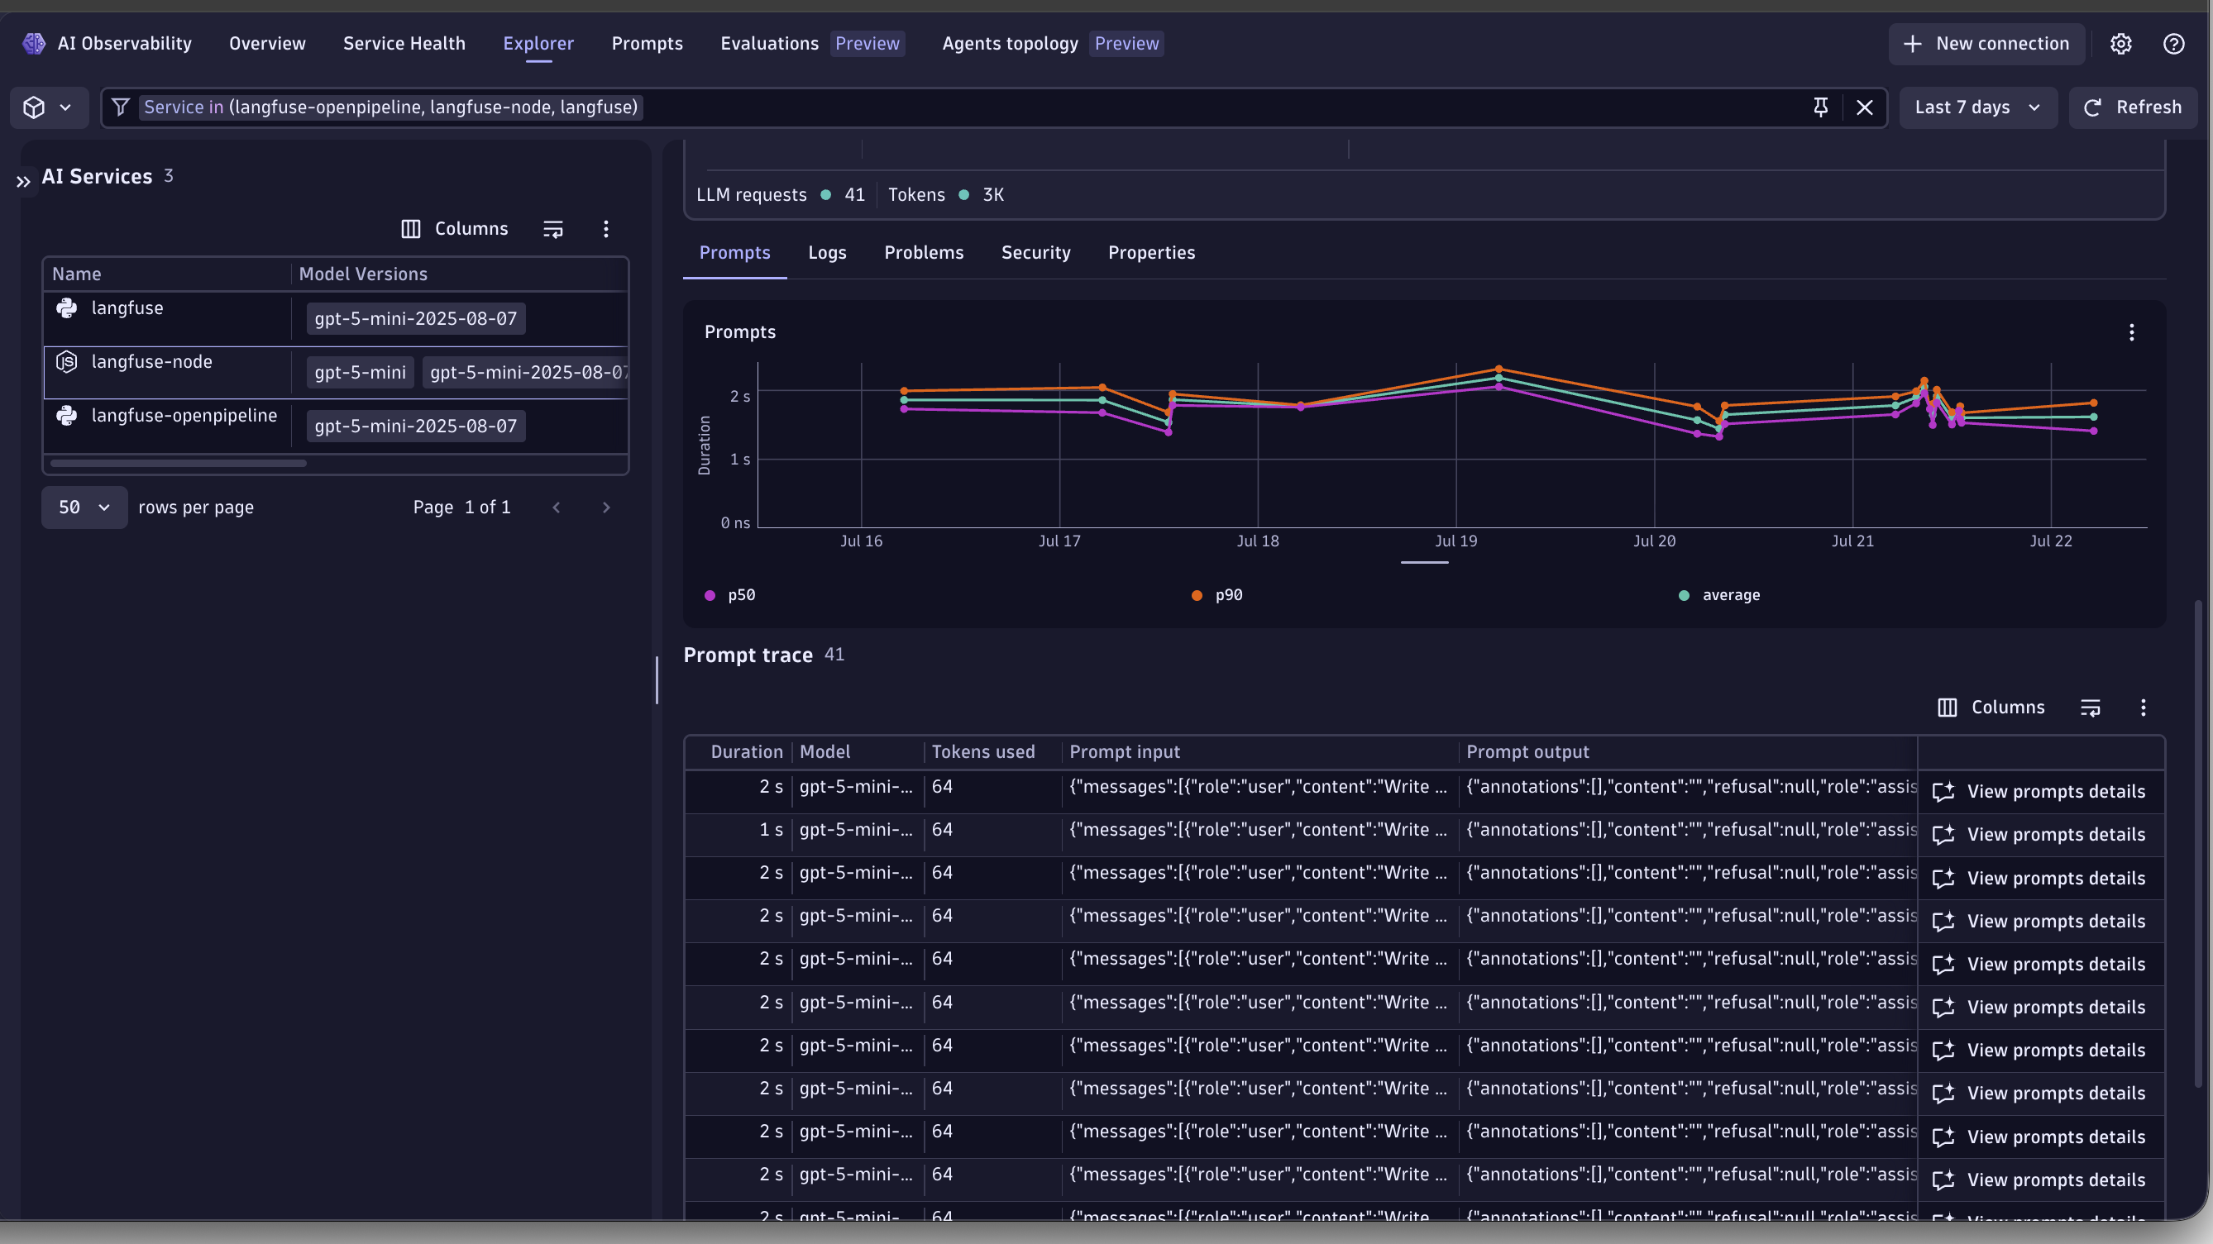
Task: Open AI Services table more options menu
Action: [605, 229]
